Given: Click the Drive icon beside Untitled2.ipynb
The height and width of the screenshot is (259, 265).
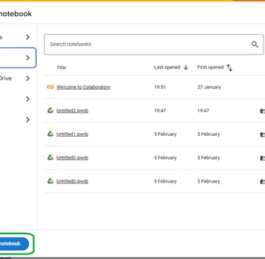Looking at the screenshot, I should tap(50, 110).
